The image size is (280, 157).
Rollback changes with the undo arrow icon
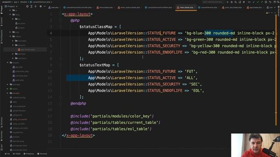tap(270, 2)
